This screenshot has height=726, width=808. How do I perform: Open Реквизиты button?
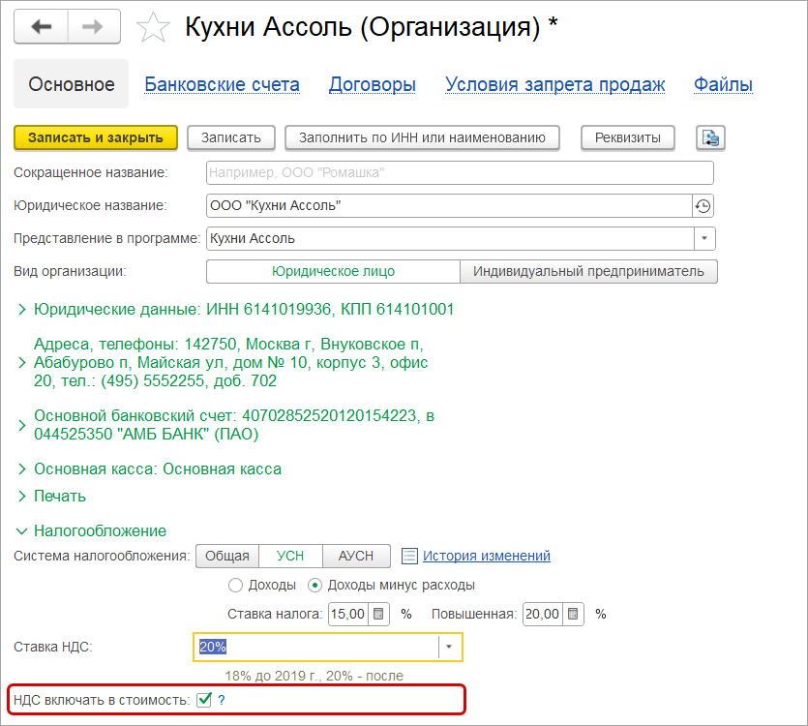pyautogui.click(x=628, y=137)
